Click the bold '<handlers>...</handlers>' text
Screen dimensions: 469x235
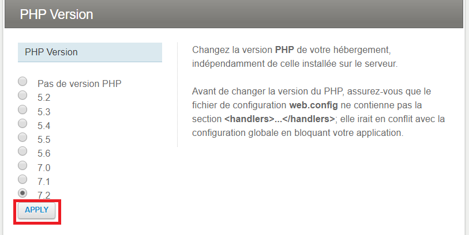click(279, 119)
